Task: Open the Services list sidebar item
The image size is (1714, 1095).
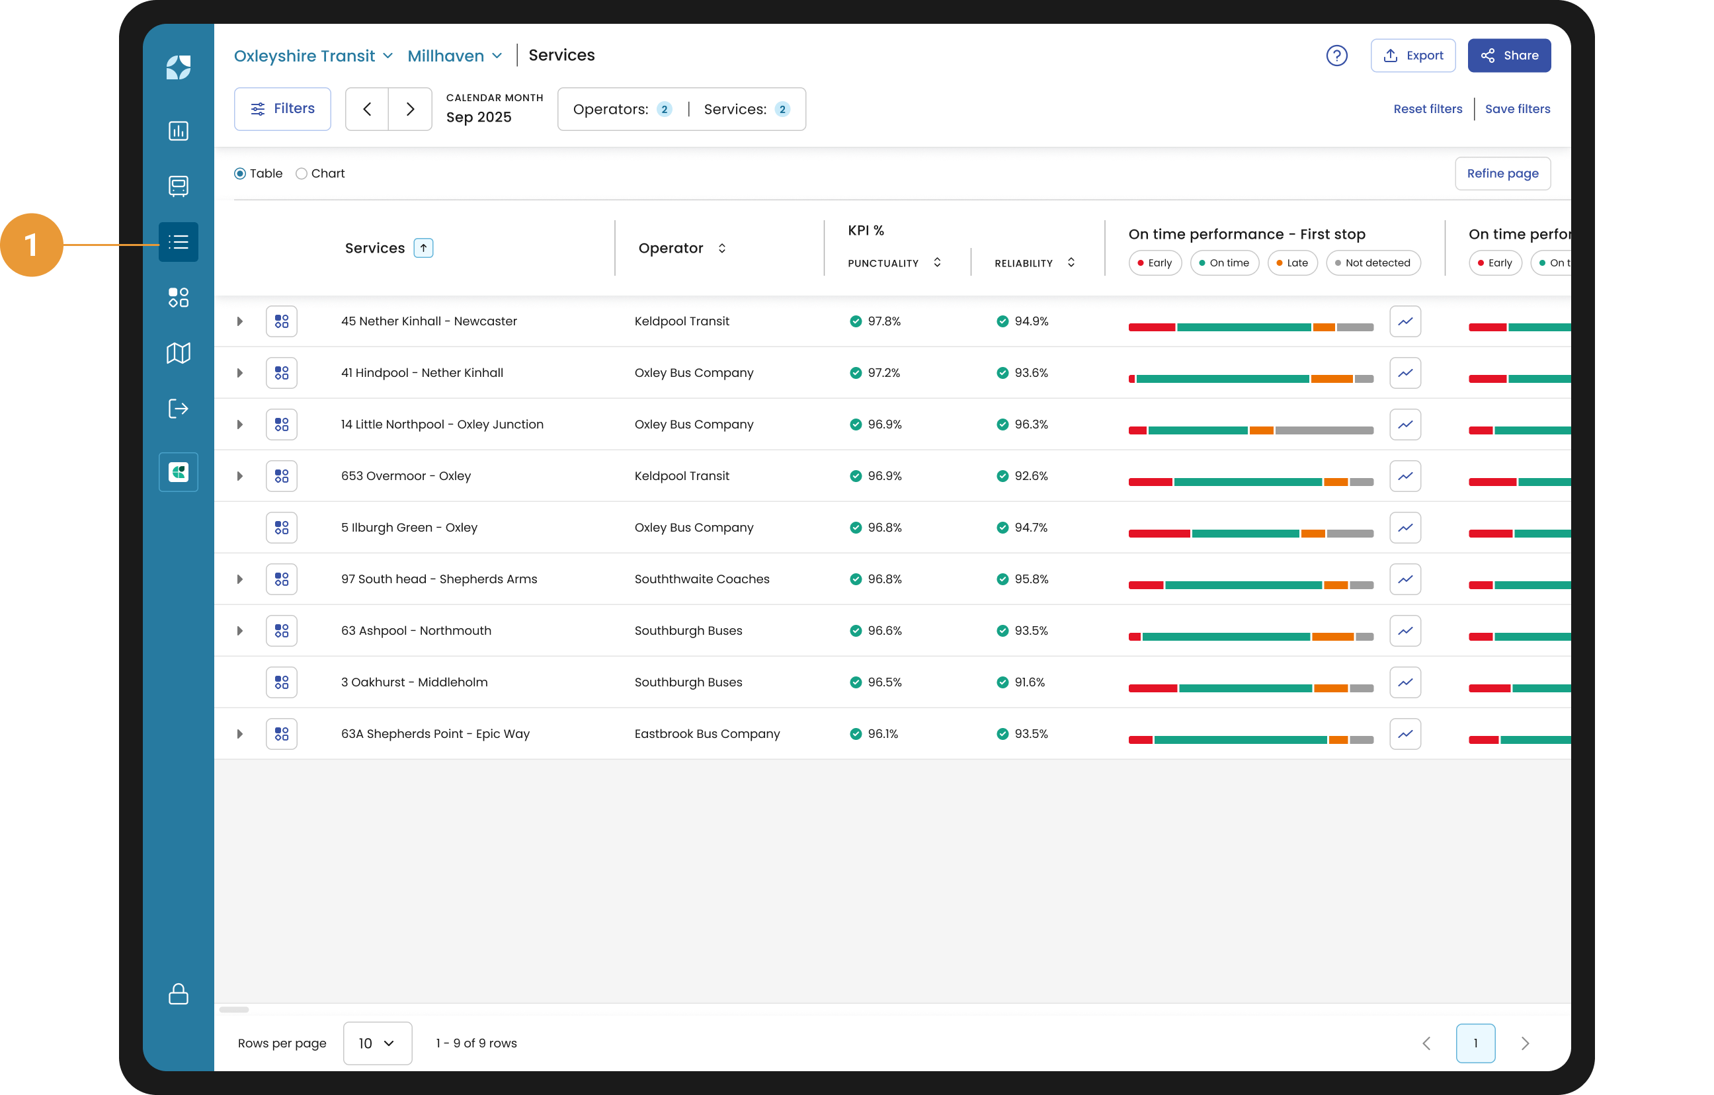Action: (178, 242)
